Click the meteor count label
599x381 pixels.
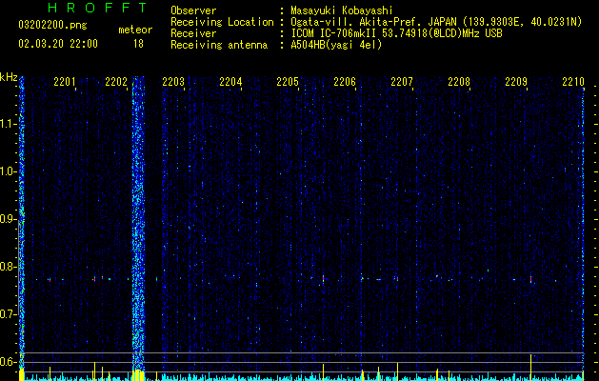135,30
